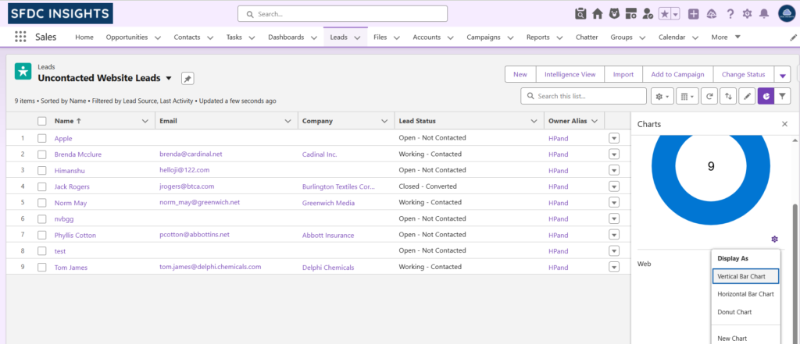Check the box for Brenda Mcclure row
Viewport: 800px width, 344px height.
coord(42,154)
